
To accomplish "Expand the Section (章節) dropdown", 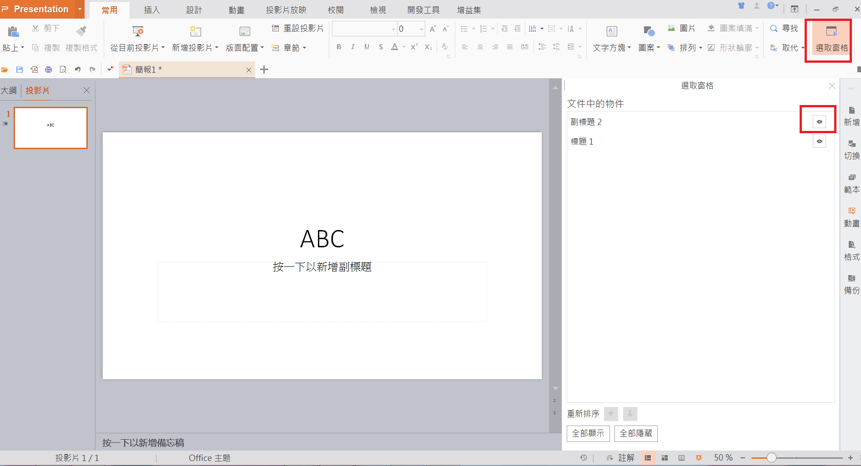I will [x=304, y=48].
